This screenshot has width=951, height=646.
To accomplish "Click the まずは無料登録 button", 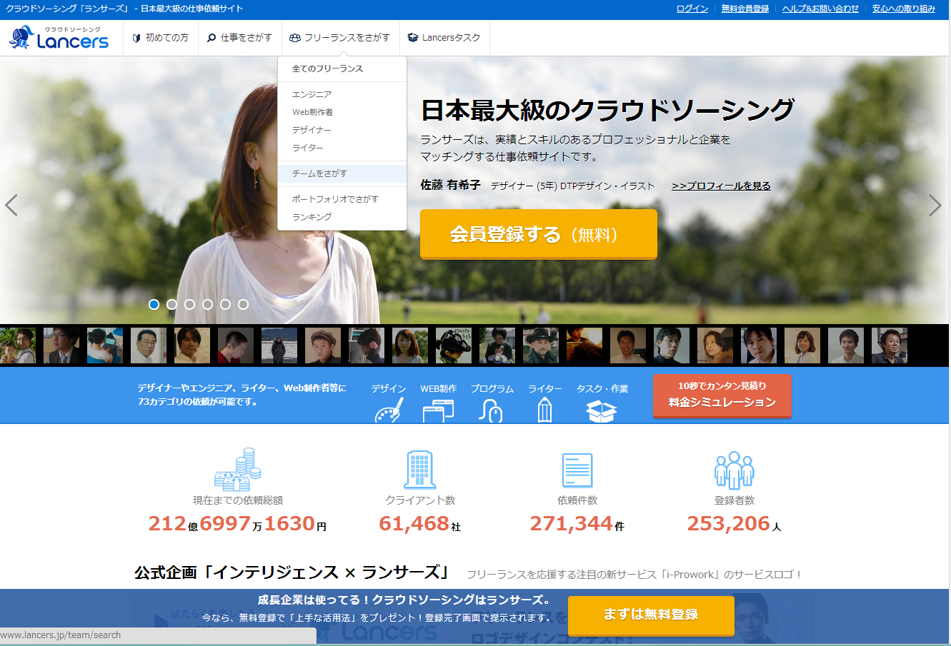I will pos(651,615).
